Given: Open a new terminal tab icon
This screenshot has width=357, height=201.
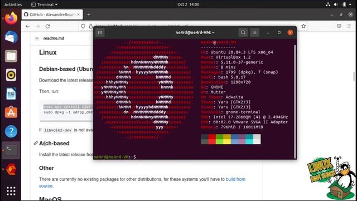Looking at the screenshot, I should tap(100, 32).
